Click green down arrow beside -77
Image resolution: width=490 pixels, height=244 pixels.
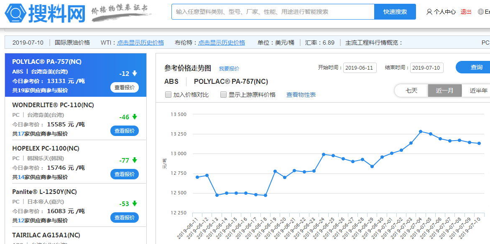tap(135, 160)
